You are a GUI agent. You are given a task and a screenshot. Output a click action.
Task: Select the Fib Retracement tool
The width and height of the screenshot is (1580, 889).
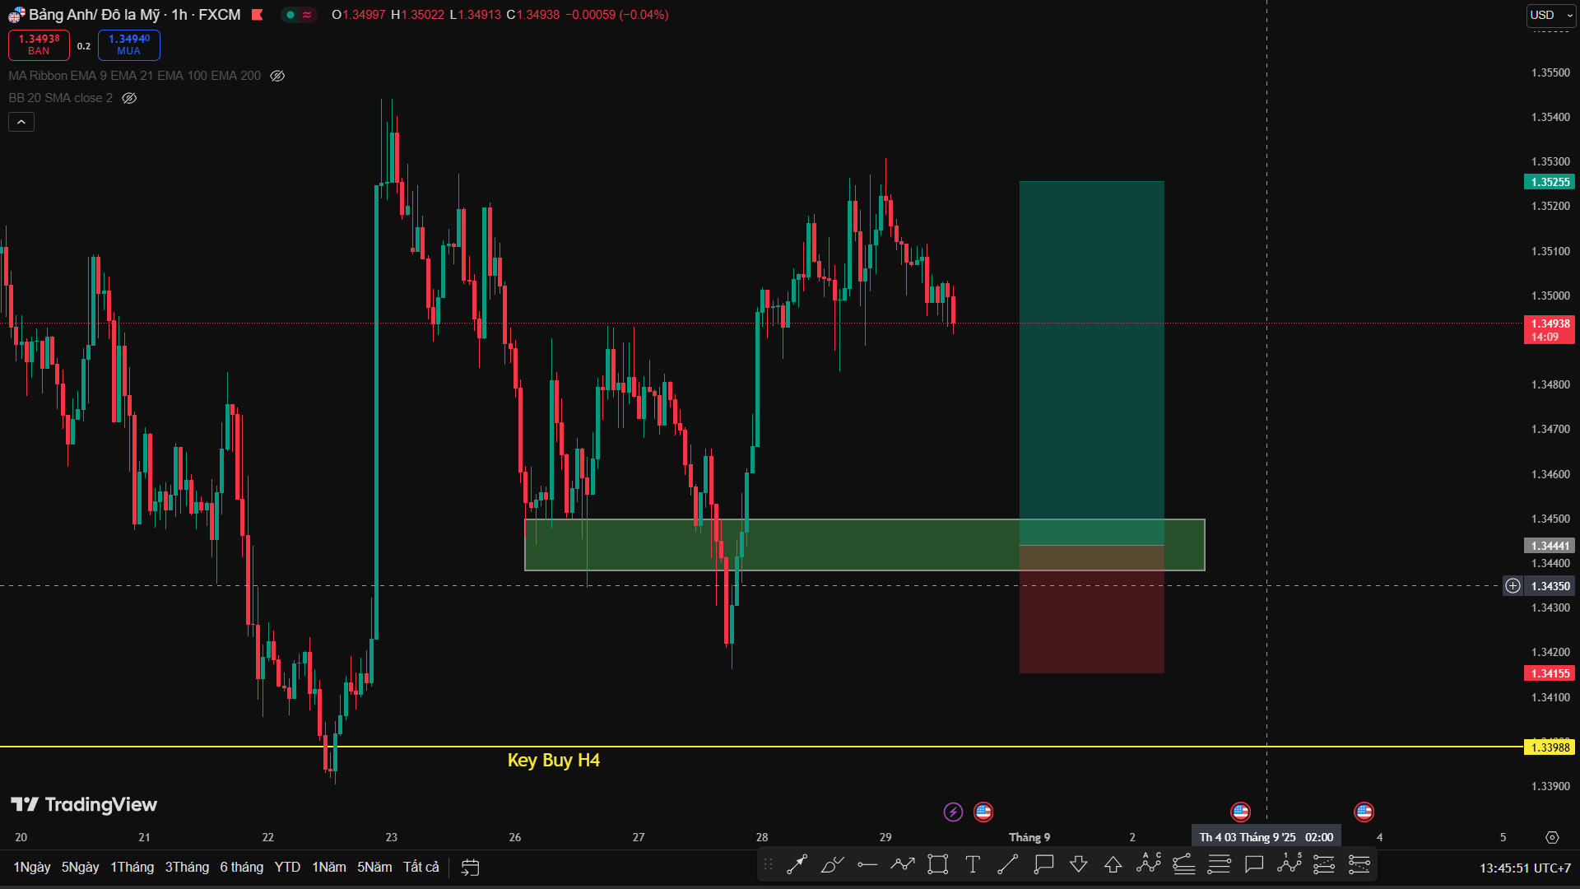pyautogui.click(x=1183, y=864)
